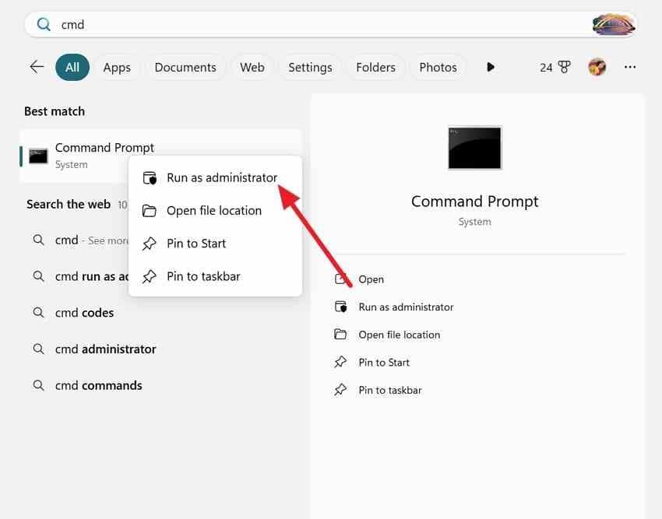The image size is (662, 519).
Task: Choose Pin to taskbar in context menu
Action: 215,276
